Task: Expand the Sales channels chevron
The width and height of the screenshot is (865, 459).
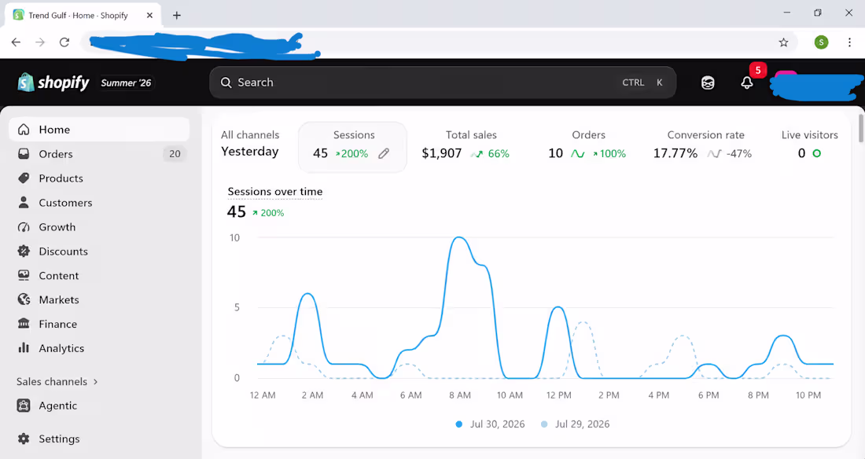Action: pyautogui.click(x=95, y=382)
